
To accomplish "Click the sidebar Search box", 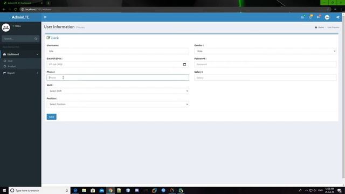I will pyautogui.click(x=18, y=39).
